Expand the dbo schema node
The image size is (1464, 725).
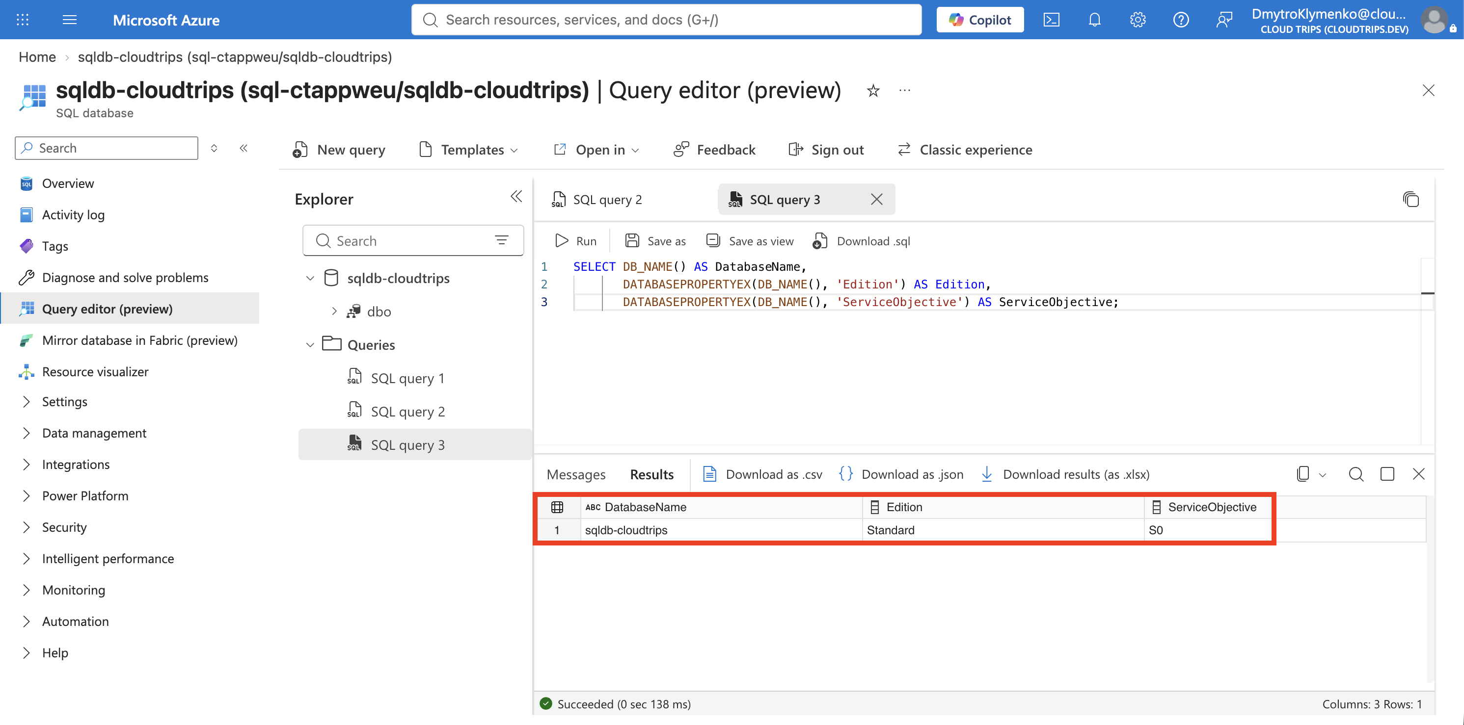coord(334,311)
